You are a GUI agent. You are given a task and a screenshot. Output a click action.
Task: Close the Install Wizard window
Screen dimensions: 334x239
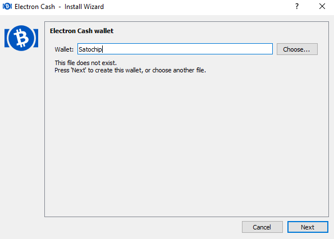click(322, 6)
